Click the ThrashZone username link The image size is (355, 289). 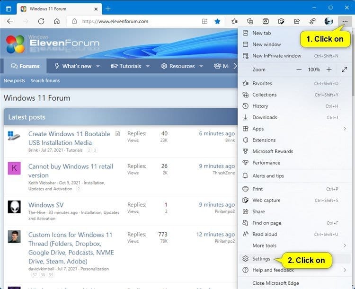click(x=224, y=173)
